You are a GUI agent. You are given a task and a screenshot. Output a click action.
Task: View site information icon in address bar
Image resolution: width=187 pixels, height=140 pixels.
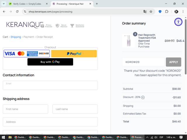pyautogui.click(x=25, y=12)
